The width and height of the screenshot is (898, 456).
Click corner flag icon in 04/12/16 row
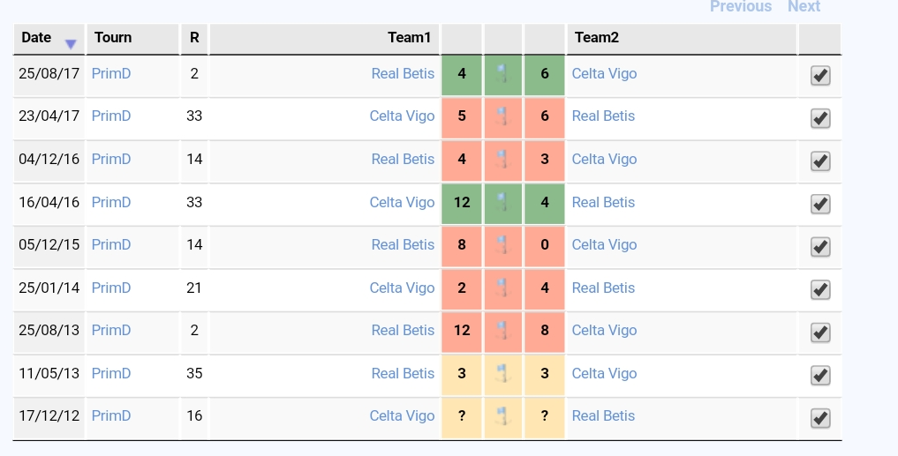coord(502,160)
